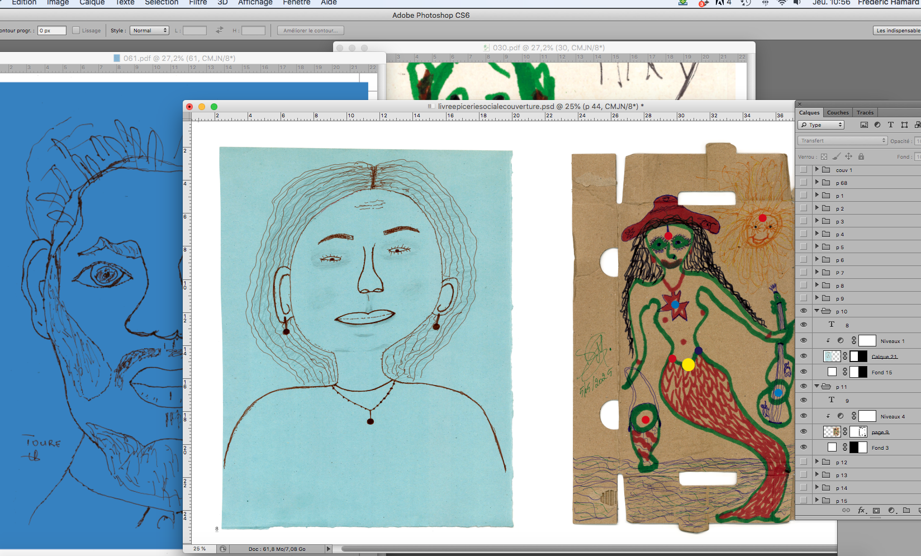Open the Transfert blend mode dropdown
The height and width of the screenshot is (556, 921).
[x=843, y=141]
